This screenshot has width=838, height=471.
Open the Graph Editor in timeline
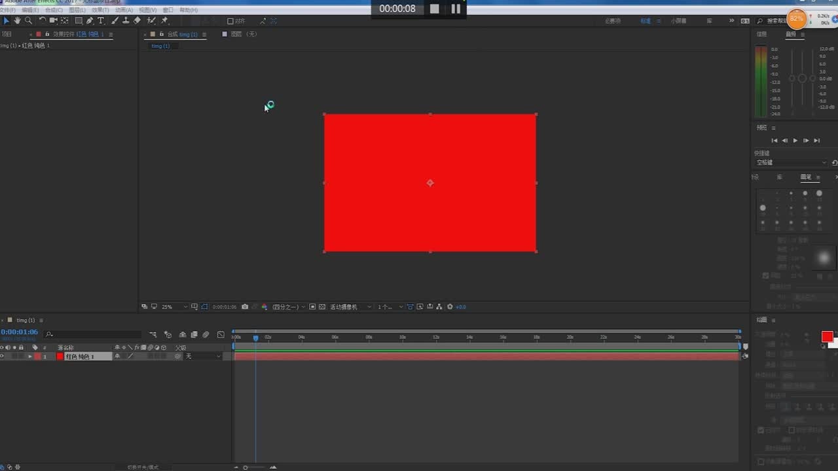pos(221,334)
